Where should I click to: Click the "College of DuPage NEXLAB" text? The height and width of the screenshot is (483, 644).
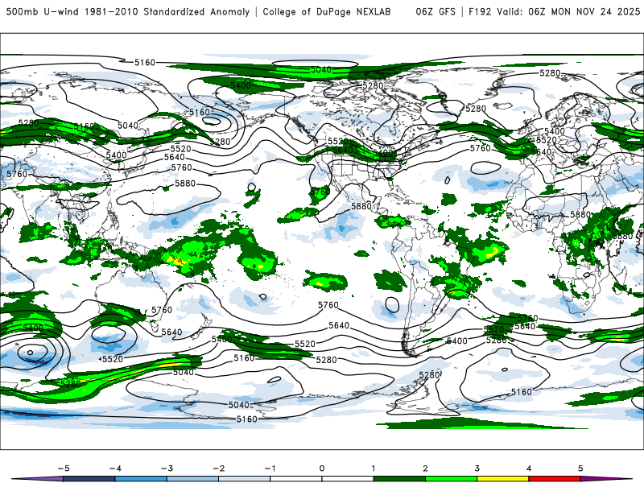pyautogui.click(x=327, y=11)
